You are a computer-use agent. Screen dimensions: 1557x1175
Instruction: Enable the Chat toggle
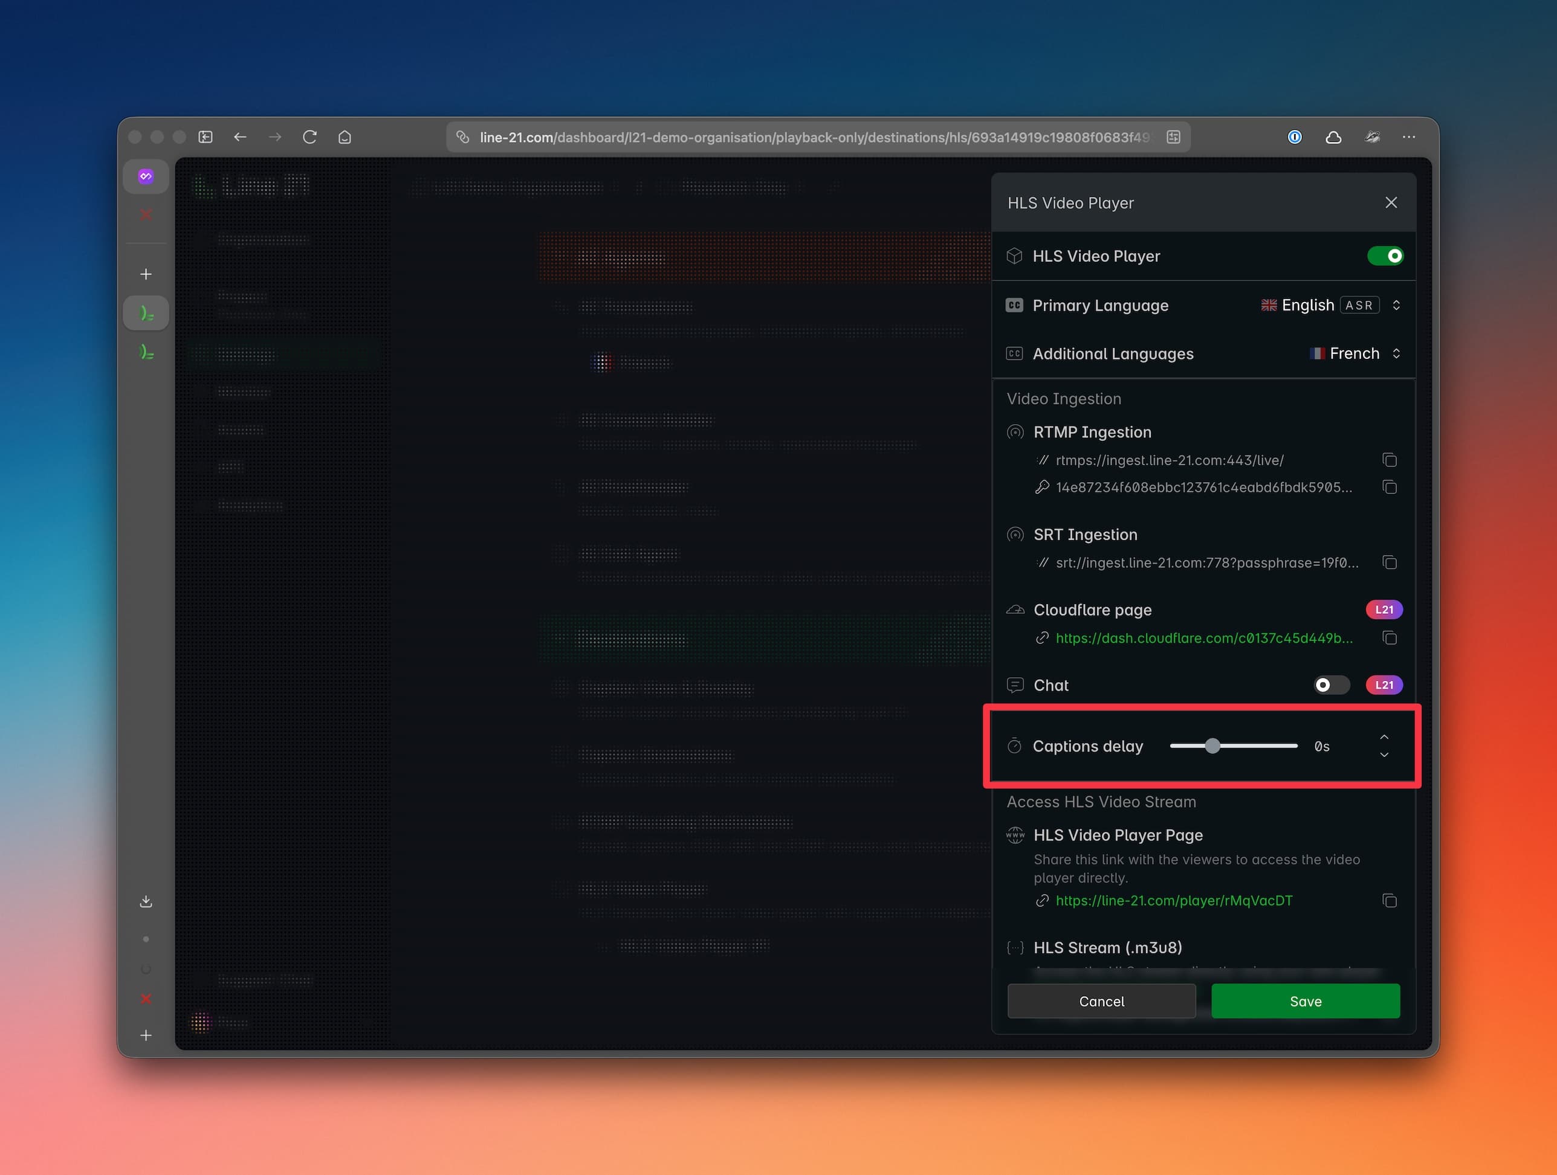click(x=1331, y=685)
